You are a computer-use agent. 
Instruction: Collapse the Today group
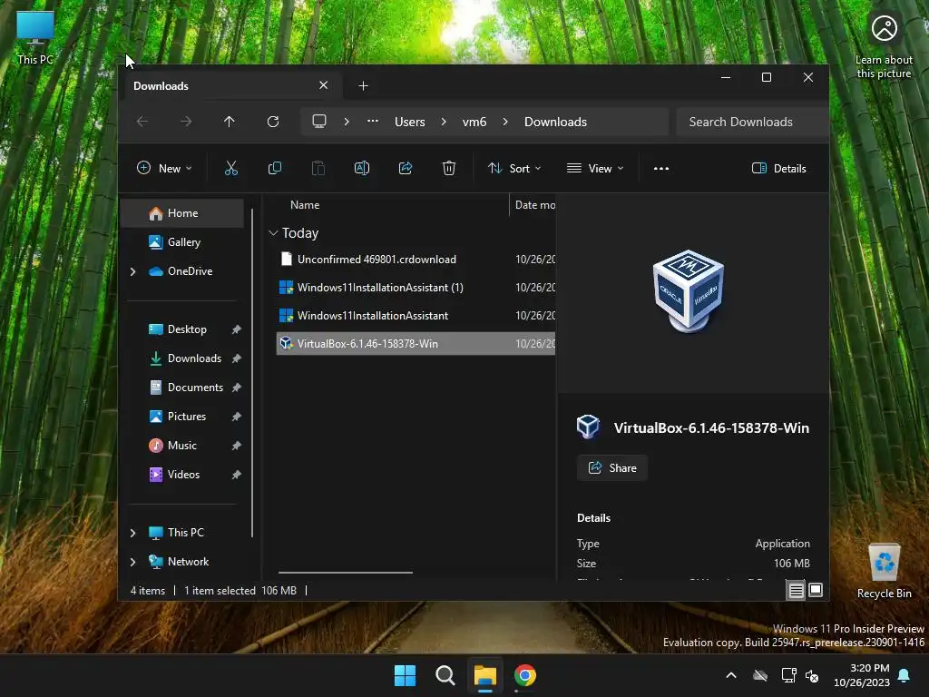point(273,233)
